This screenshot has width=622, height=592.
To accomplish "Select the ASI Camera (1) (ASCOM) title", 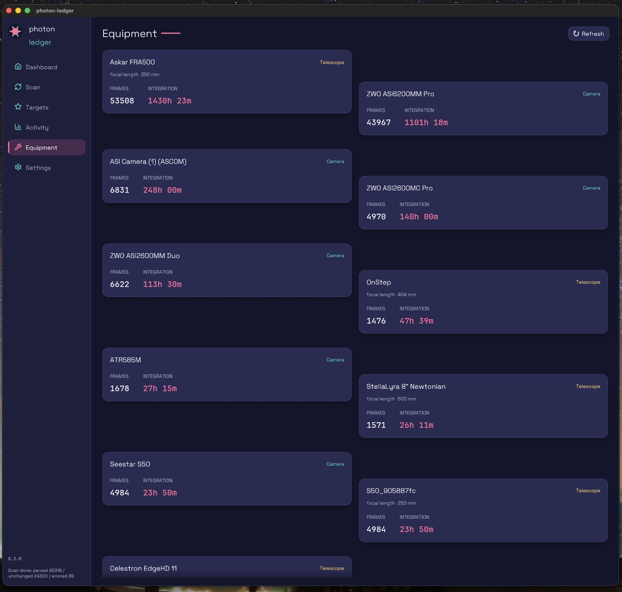I will point(148,161).
